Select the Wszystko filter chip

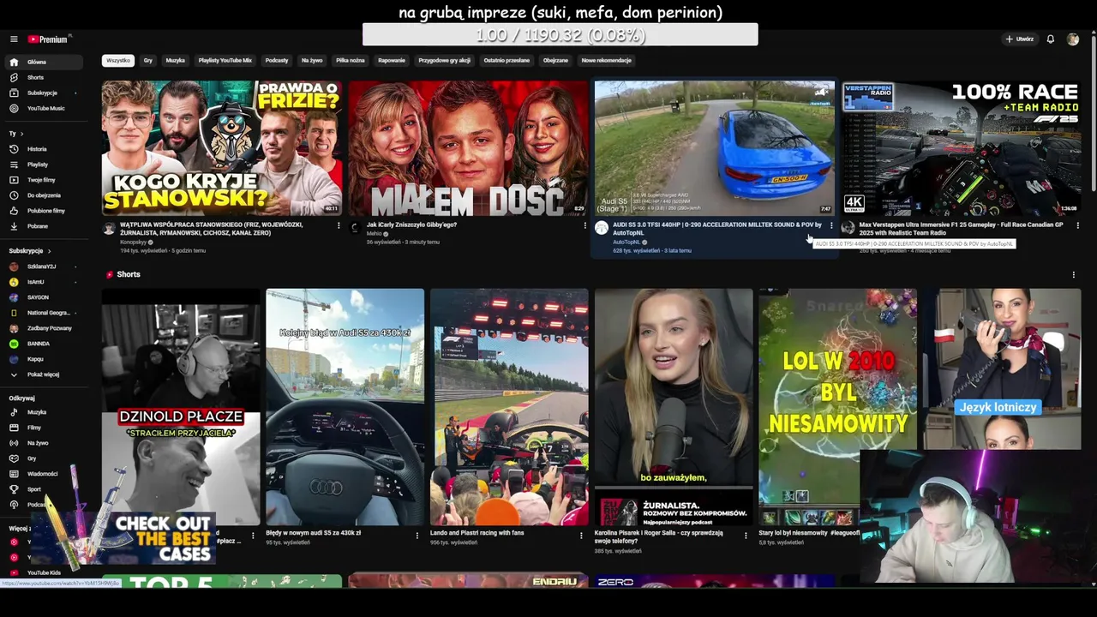coord(118,61)
